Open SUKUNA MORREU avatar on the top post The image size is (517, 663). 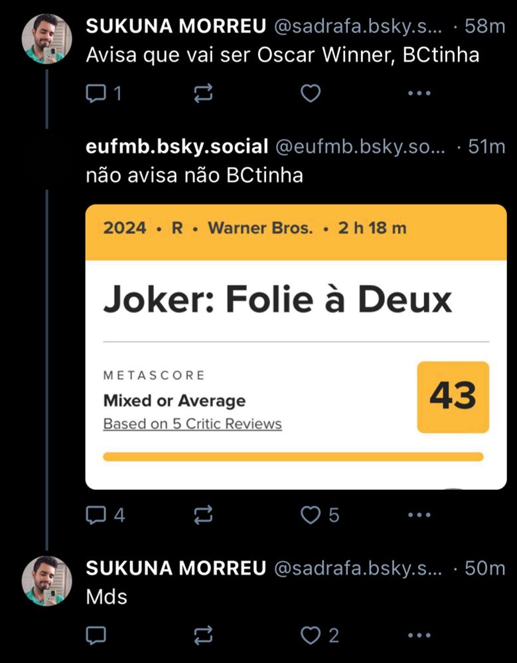pyautogui.click(x=46, y=38)
